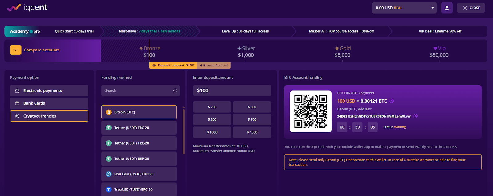Click the Deposit amount $100 slider handle
The width and height of the screenshot is (493, 196).
(173, 65)
